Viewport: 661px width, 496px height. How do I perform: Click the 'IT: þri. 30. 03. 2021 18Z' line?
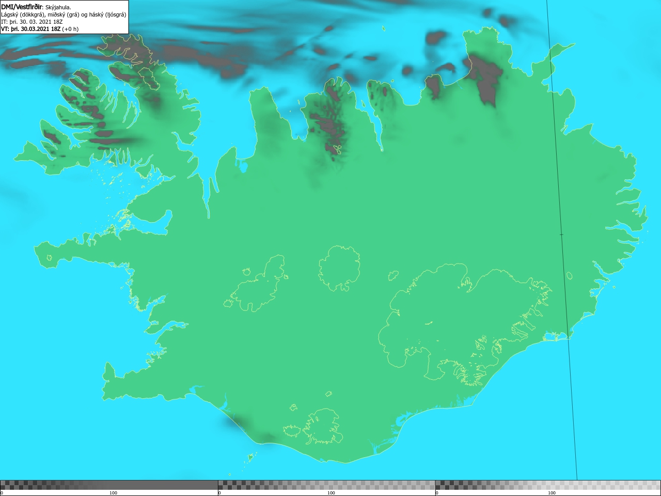(32, 22)
